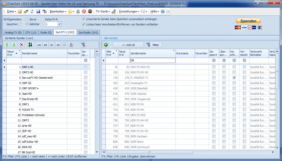Click the Sendername filter field containing 'DR'
The image size is (282, 161).
pyautogui.click(x=152, y=60)
